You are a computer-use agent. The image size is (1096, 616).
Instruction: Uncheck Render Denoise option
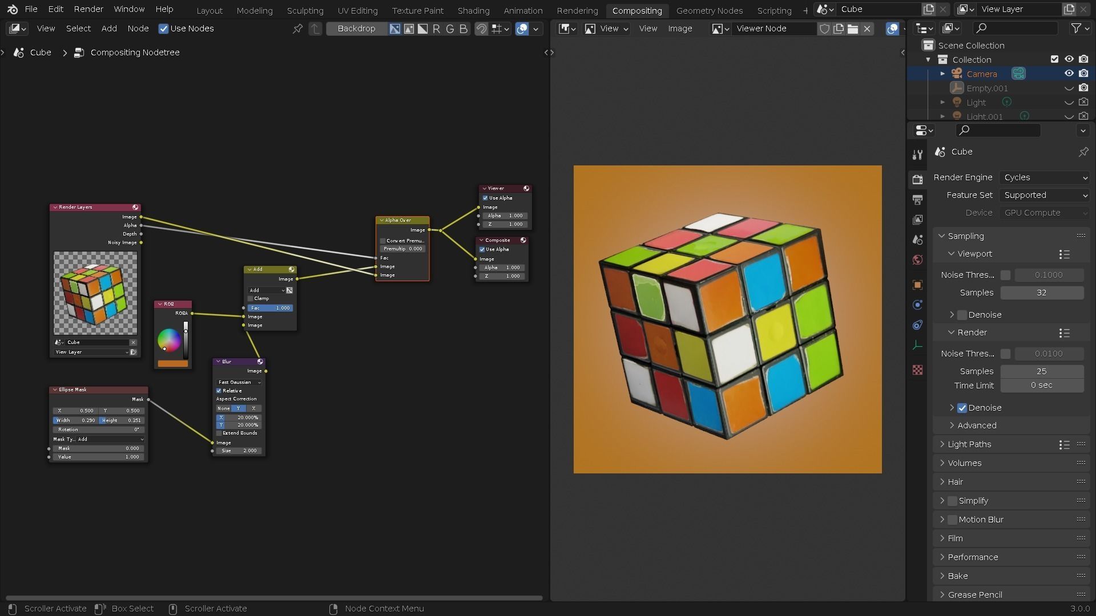[x=962, y=408]
